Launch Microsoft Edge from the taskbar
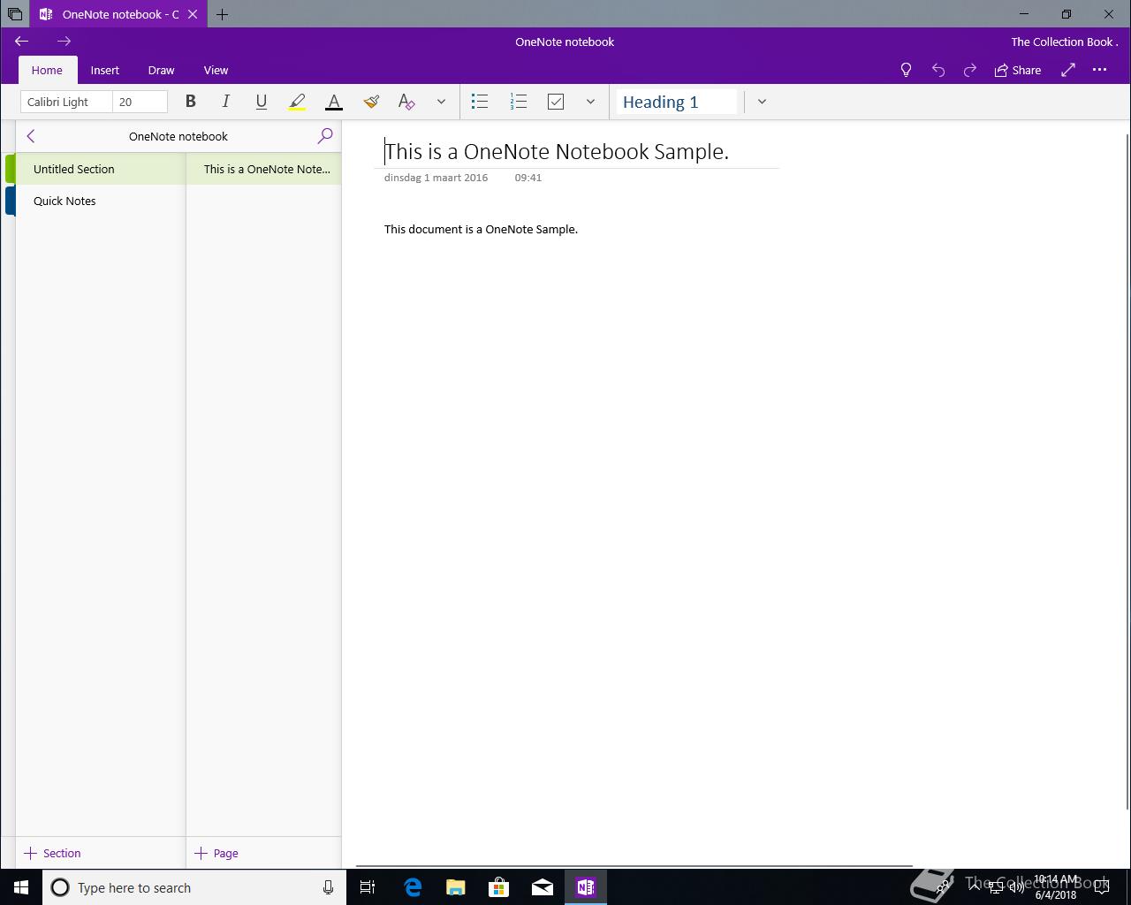This screenshot has height=905, width=1131. (x=413, y=887)
